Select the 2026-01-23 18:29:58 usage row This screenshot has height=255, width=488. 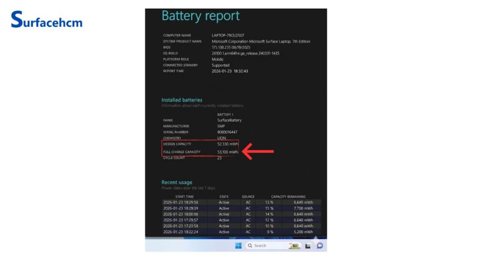point(242,203)
